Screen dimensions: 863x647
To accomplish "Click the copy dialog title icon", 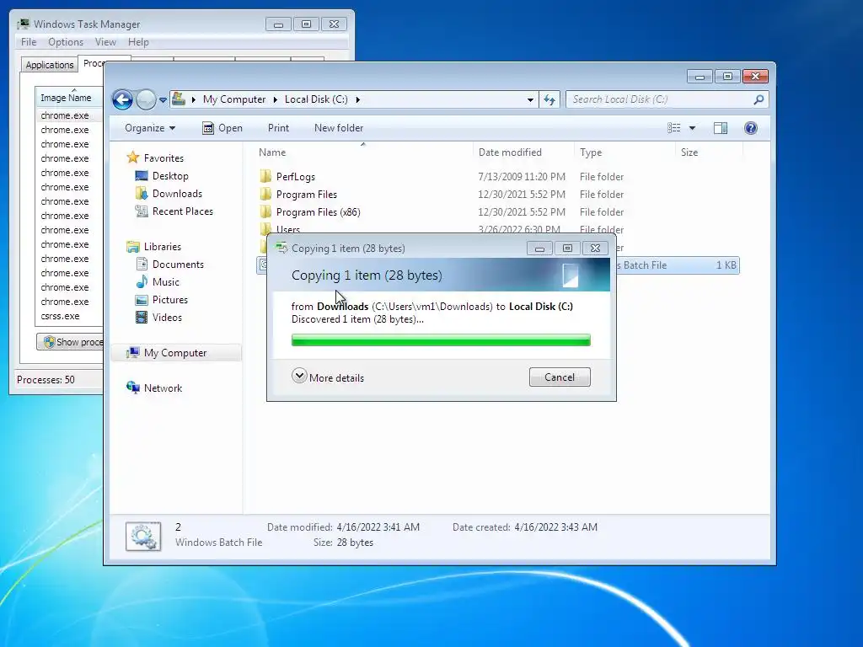I will click(281, 248).
